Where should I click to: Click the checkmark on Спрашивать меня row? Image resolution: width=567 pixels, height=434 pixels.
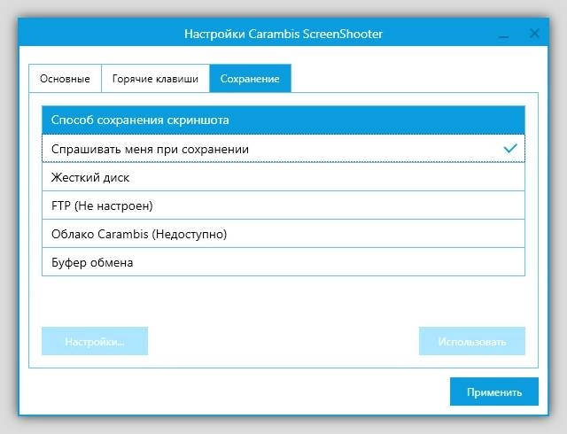point(510,148)
